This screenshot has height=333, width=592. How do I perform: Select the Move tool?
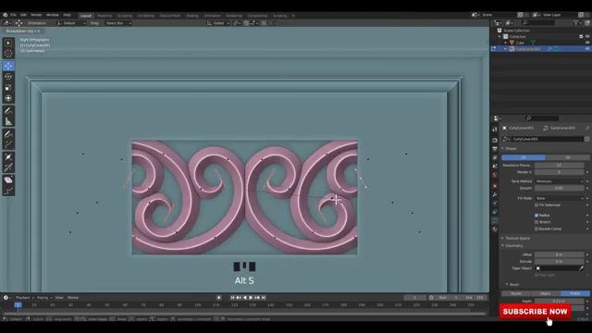point(8,66)
